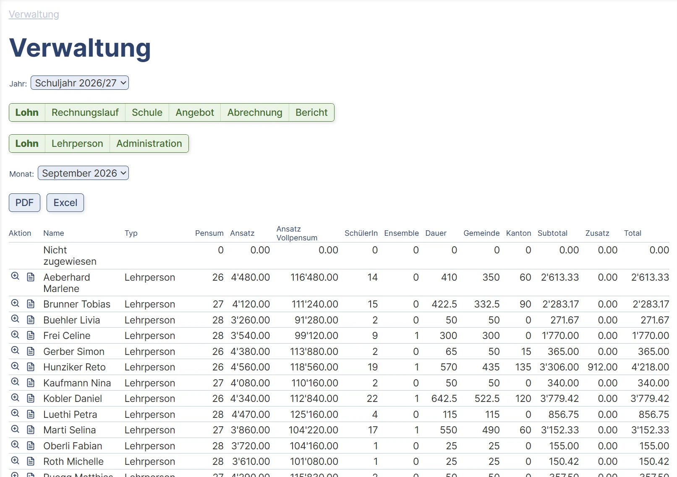Switch to the Rechnungslauf tab
The image size is (677, 477).
[85, 112]
